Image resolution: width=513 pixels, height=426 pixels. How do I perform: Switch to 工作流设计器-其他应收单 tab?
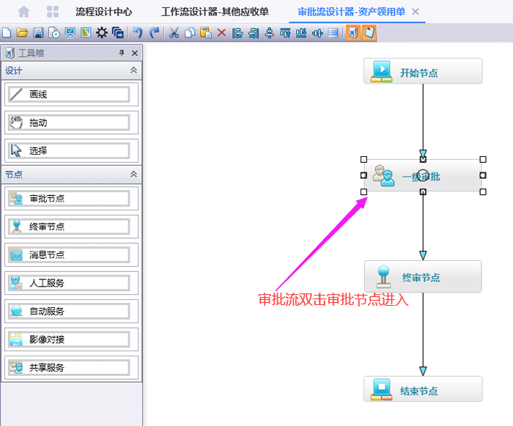(215, 12)
